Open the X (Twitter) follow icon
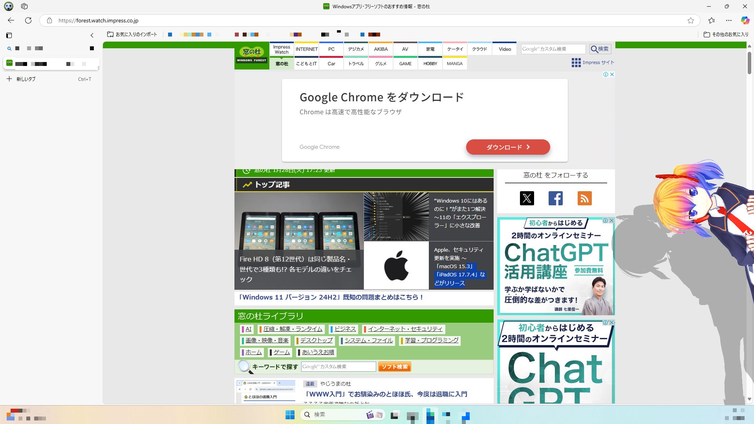 point(527,198)
